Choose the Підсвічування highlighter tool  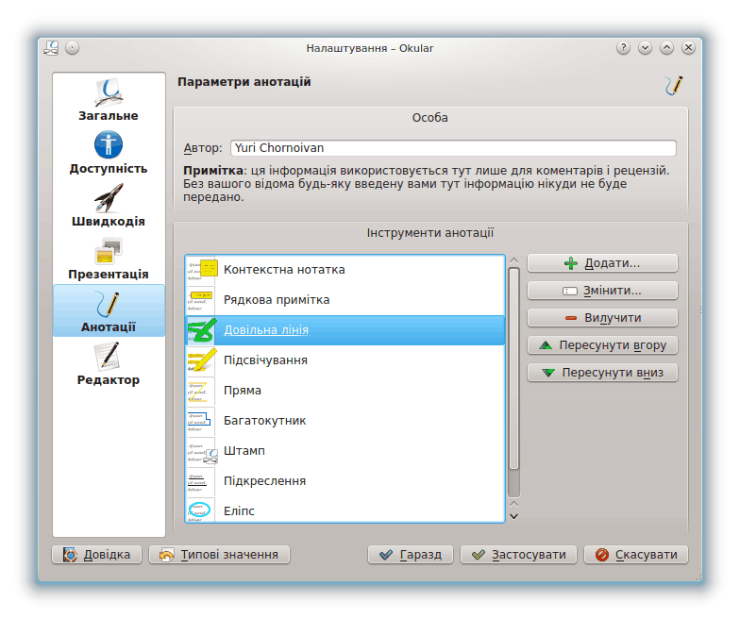tap(264, 360)
